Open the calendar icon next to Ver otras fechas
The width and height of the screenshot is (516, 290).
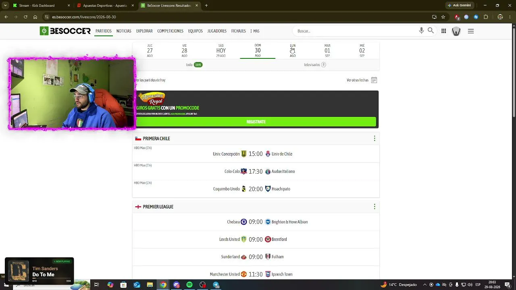click(x=374, y=80)
